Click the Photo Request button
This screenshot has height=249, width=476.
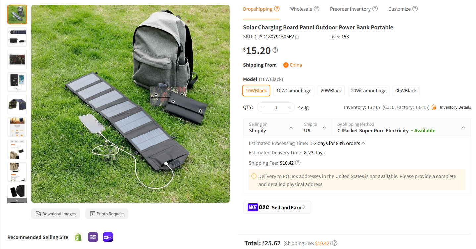tap(107, 214)
